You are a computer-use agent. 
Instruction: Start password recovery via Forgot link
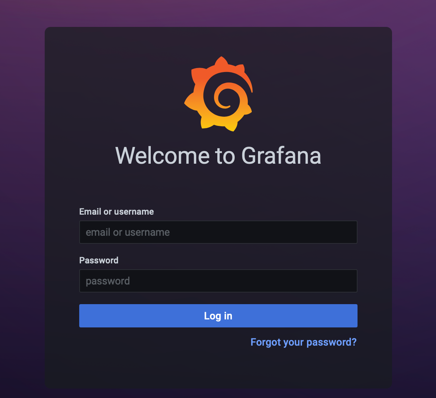304,342
